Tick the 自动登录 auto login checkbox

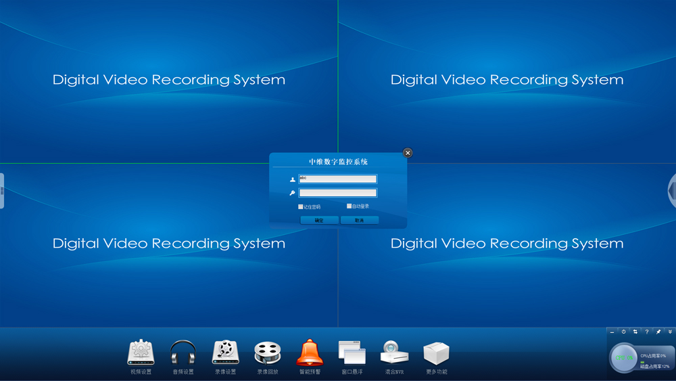[349, 206]
